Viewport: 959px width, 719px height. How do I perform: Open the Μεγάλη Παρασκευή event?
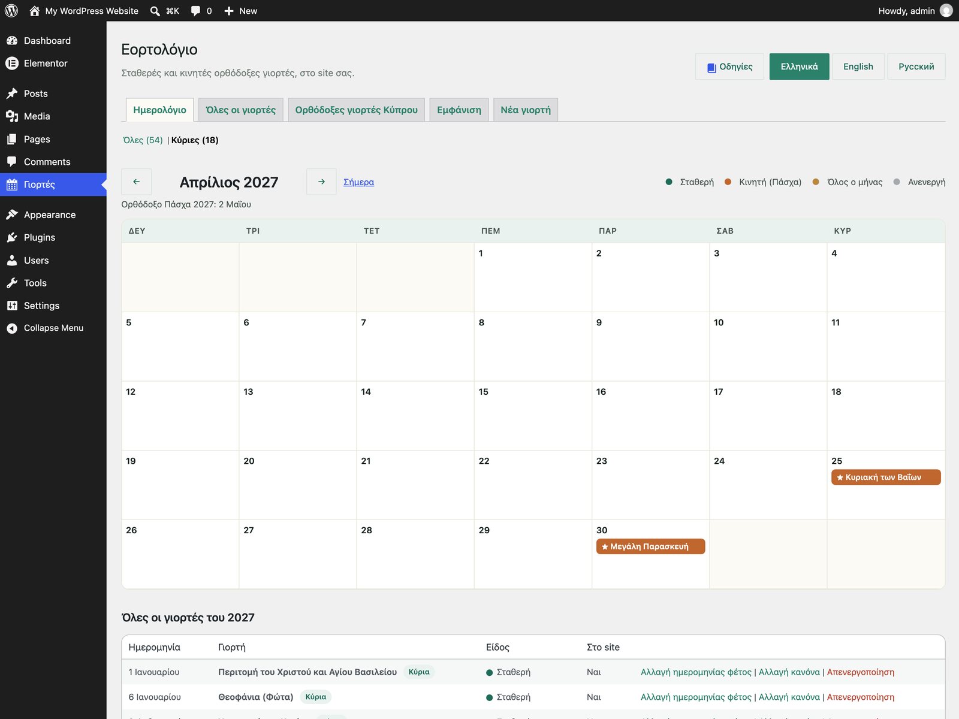[x=650, y=546]
